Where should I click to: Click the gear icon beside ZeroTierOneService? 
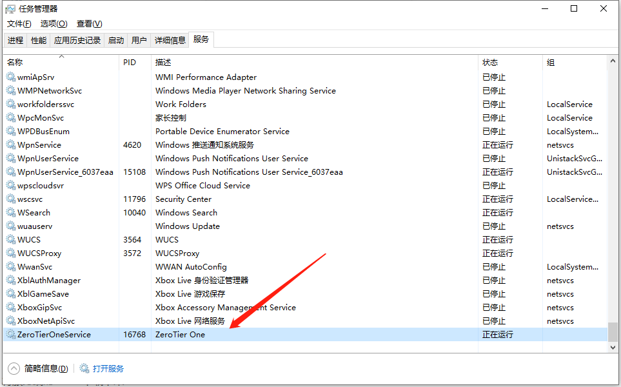pos(11,335)
